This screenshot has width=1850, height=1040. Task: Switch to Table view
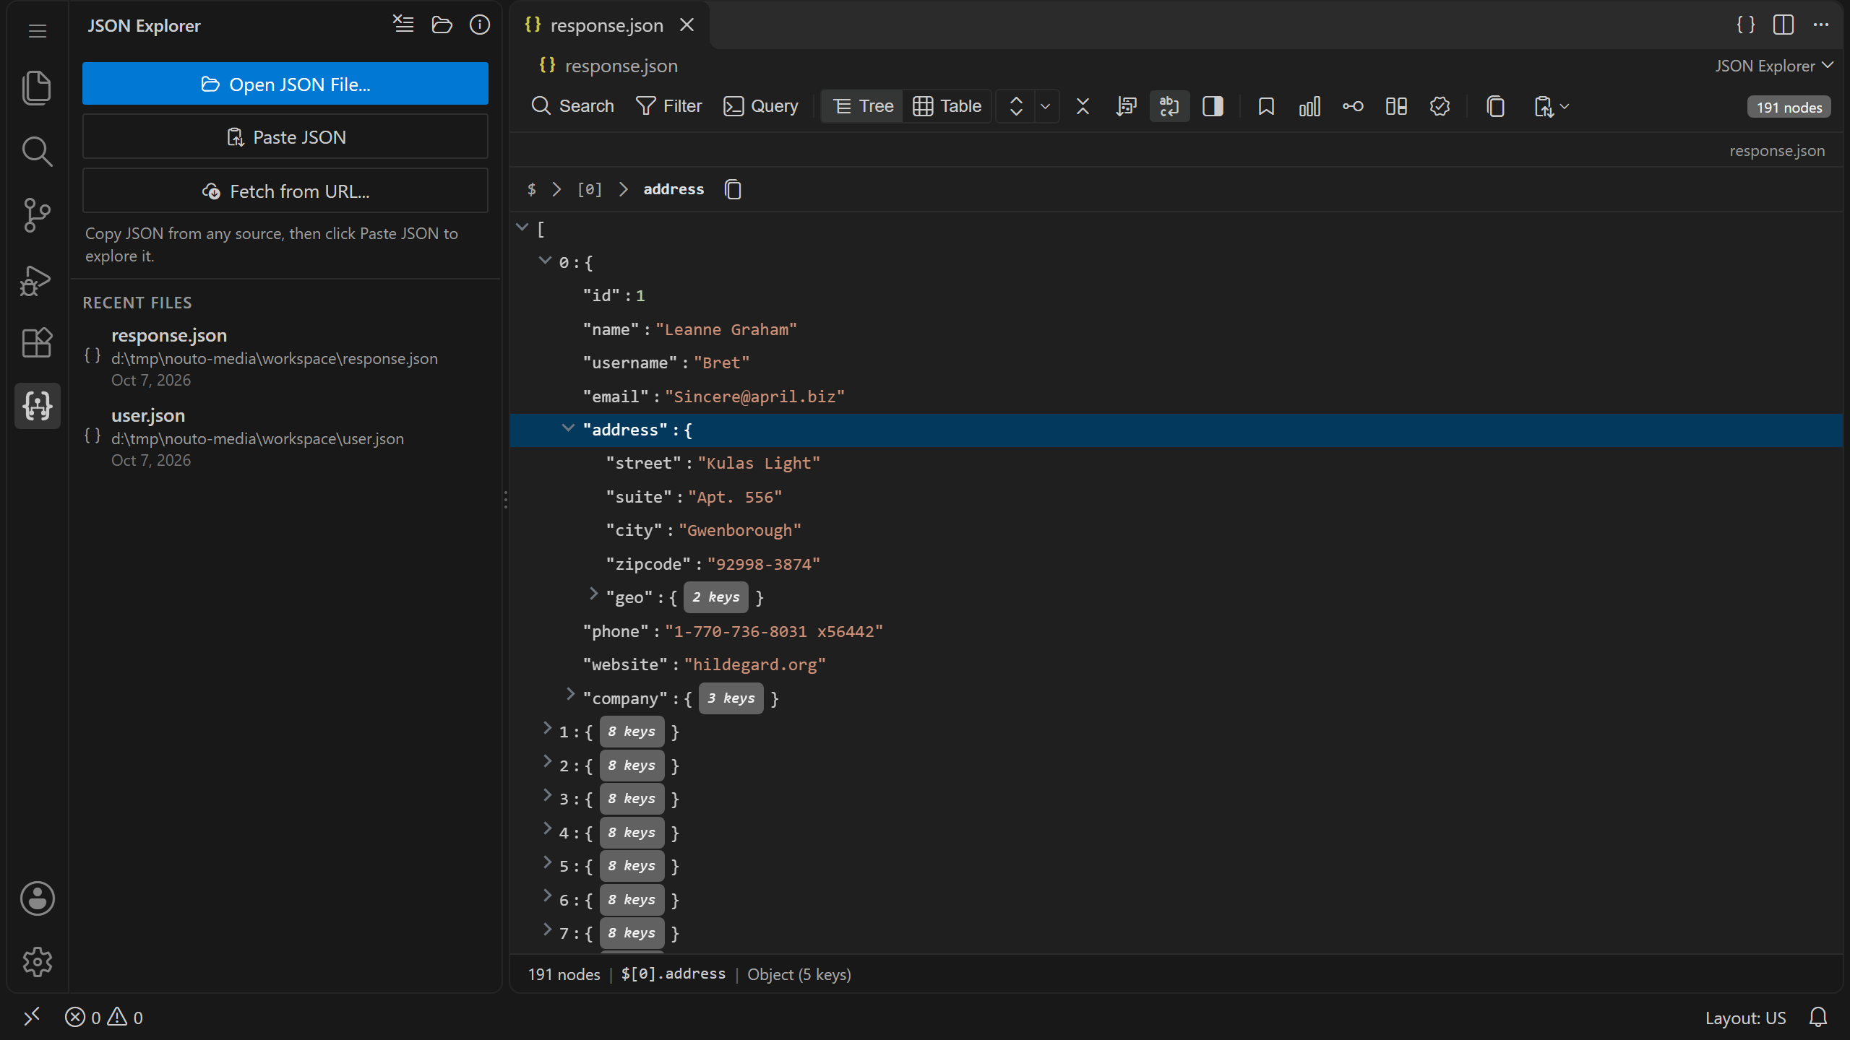947,107
